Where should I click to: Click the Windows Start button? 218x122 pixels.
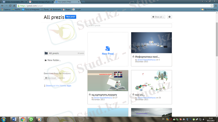(4, 119)
